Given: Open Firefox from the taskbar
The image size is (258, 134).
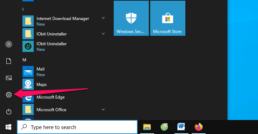Looking at the screenshot, I should point(198,127).
